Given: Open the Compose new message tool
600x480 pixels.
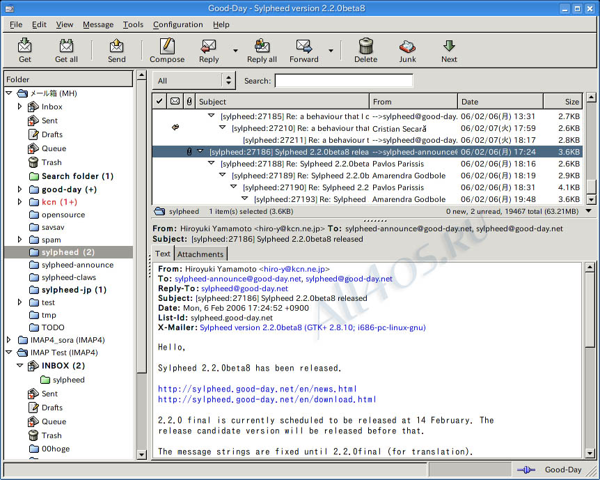Looking at the screenshot, I should pyautogui.click(x=167, y=45).
